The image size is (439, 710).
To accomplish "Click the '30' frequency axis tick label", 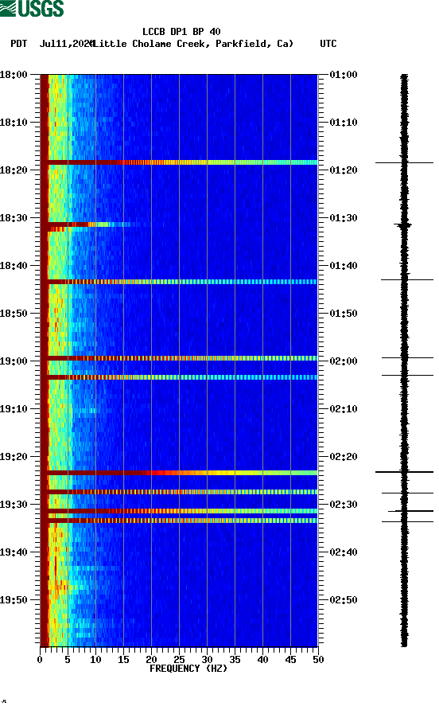I will [207, 660].
